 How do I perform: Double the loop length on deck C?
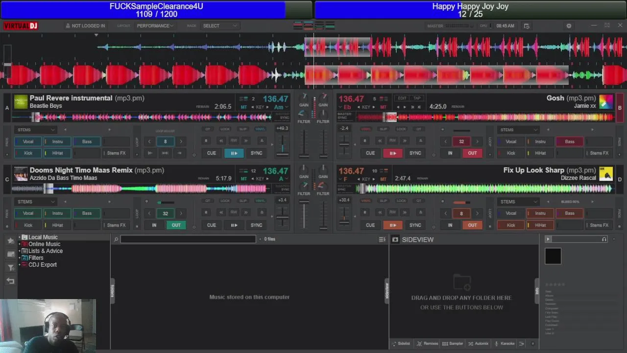[181, 213]
